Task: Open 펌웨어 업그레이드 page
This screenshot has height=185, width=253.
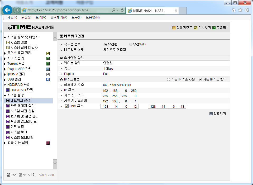Action: point(23,122)
